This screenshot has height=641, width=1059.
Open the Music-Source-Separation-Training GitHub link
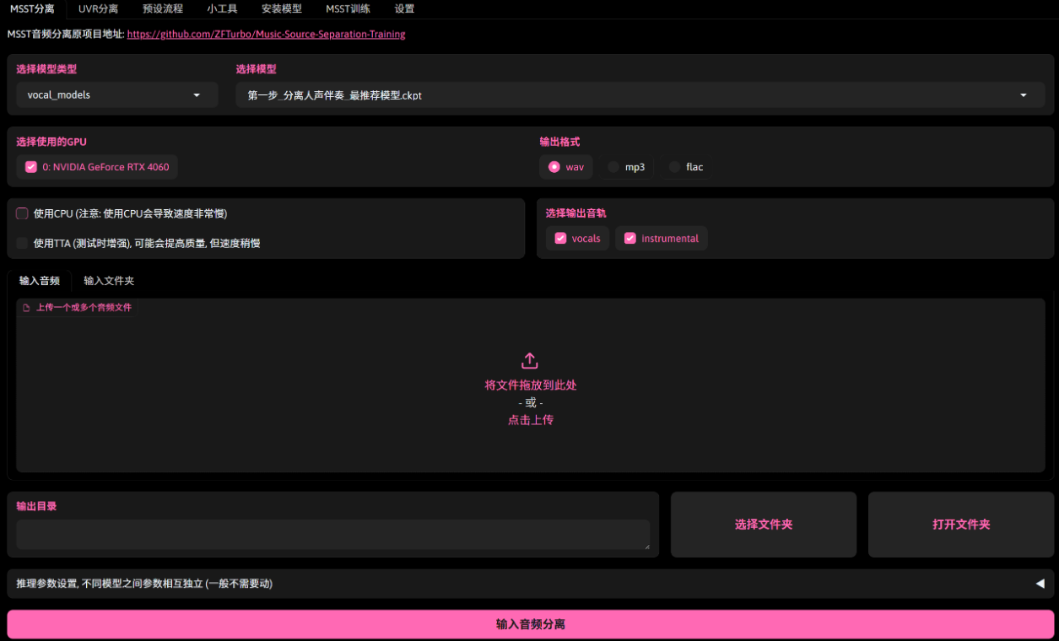tap(266, 35)
